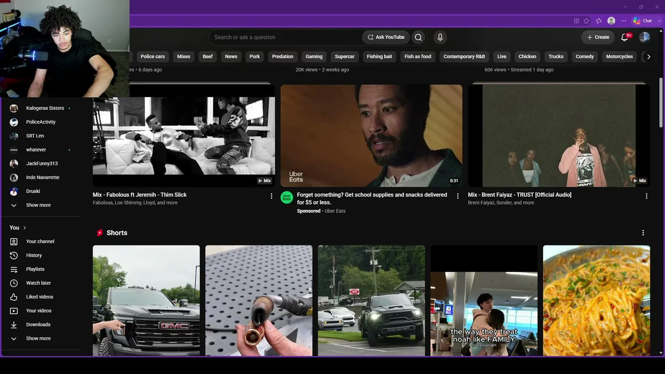Open Copilot Chat in the browser toolbar

[x=643, y=21]
